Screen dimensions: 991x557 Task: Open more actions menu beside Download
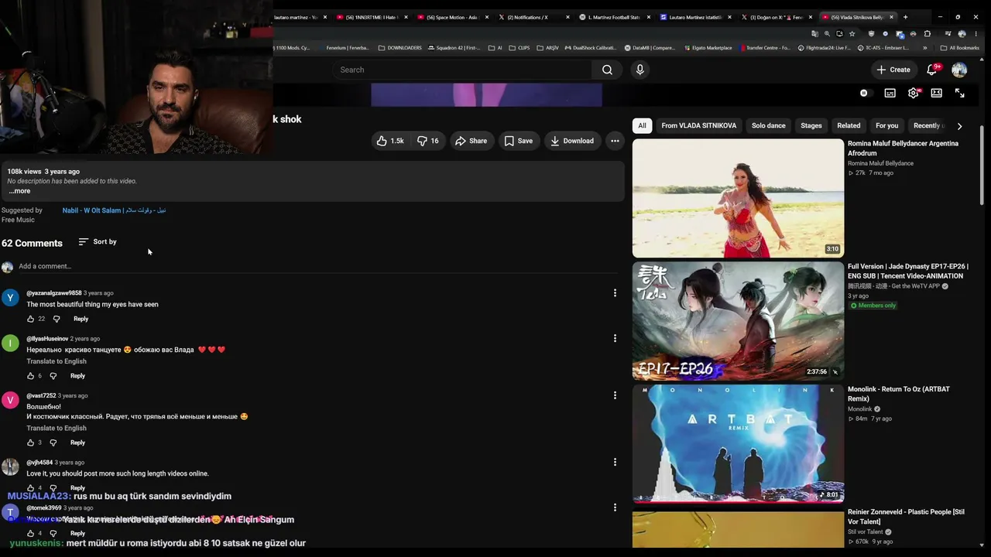[x=615, y=141]
